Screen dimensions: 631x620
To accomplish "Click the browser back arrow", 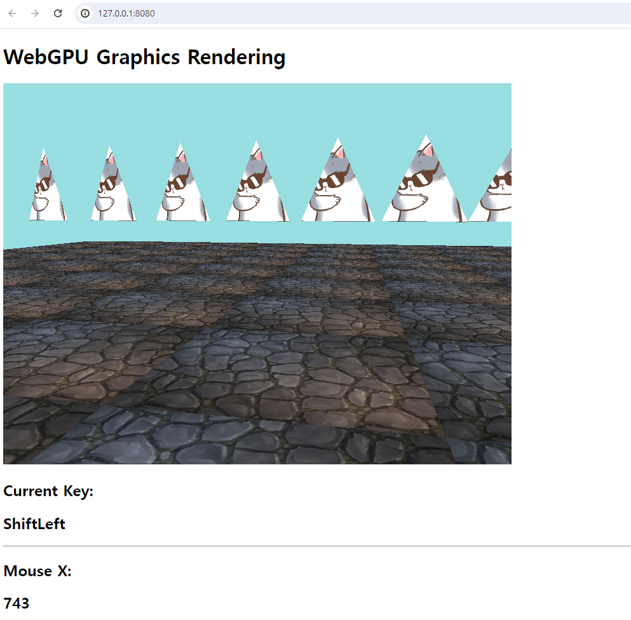I will click(13, 13).
